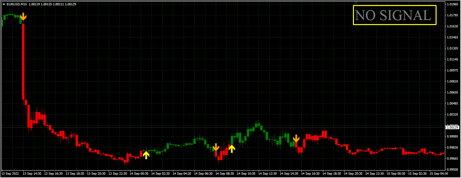Click the 14 Sep 22:30 time label
Screen dimensions: 461x178
tap(375, 174)
